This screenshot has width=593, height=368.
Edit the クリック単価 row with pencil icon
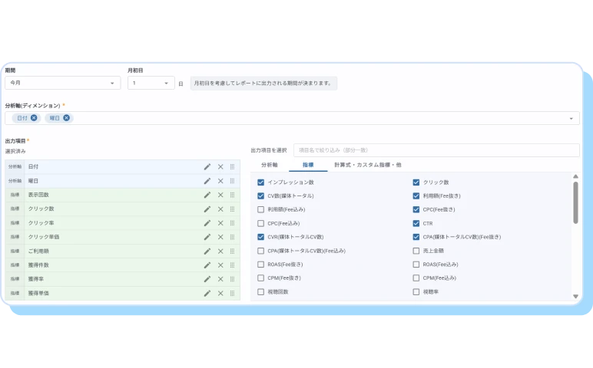(207, 237)
